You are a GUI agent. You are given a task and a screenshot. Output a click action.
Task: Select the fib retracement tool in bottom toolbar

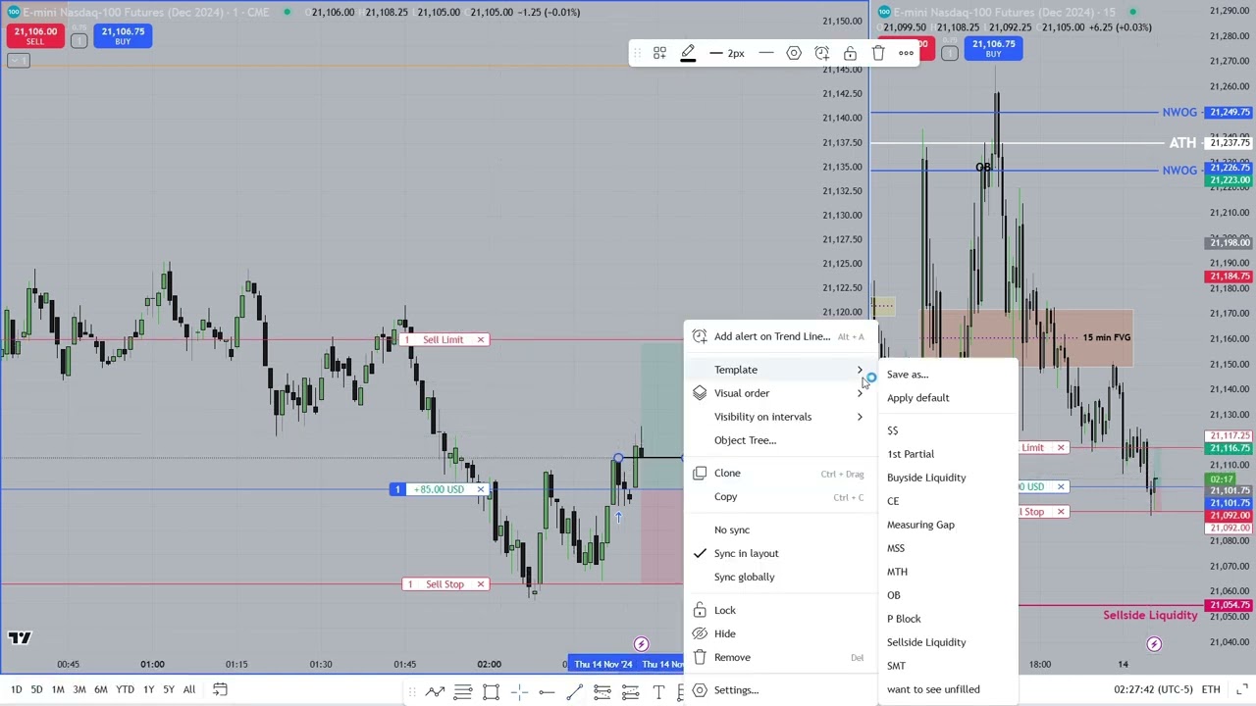[x=463, y=693]
